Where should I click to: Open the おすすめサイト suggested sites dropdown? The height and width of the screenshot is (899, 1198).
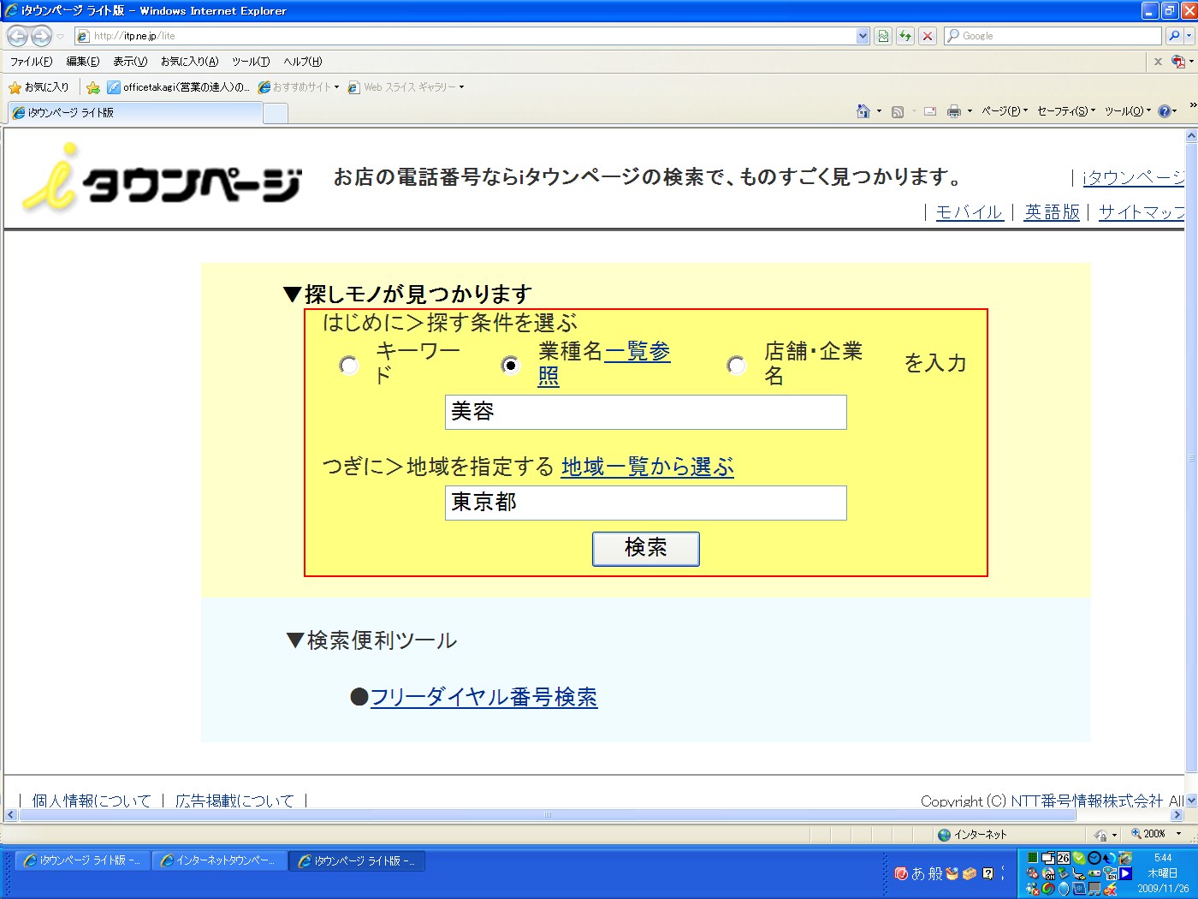click(x=299, y=87)
